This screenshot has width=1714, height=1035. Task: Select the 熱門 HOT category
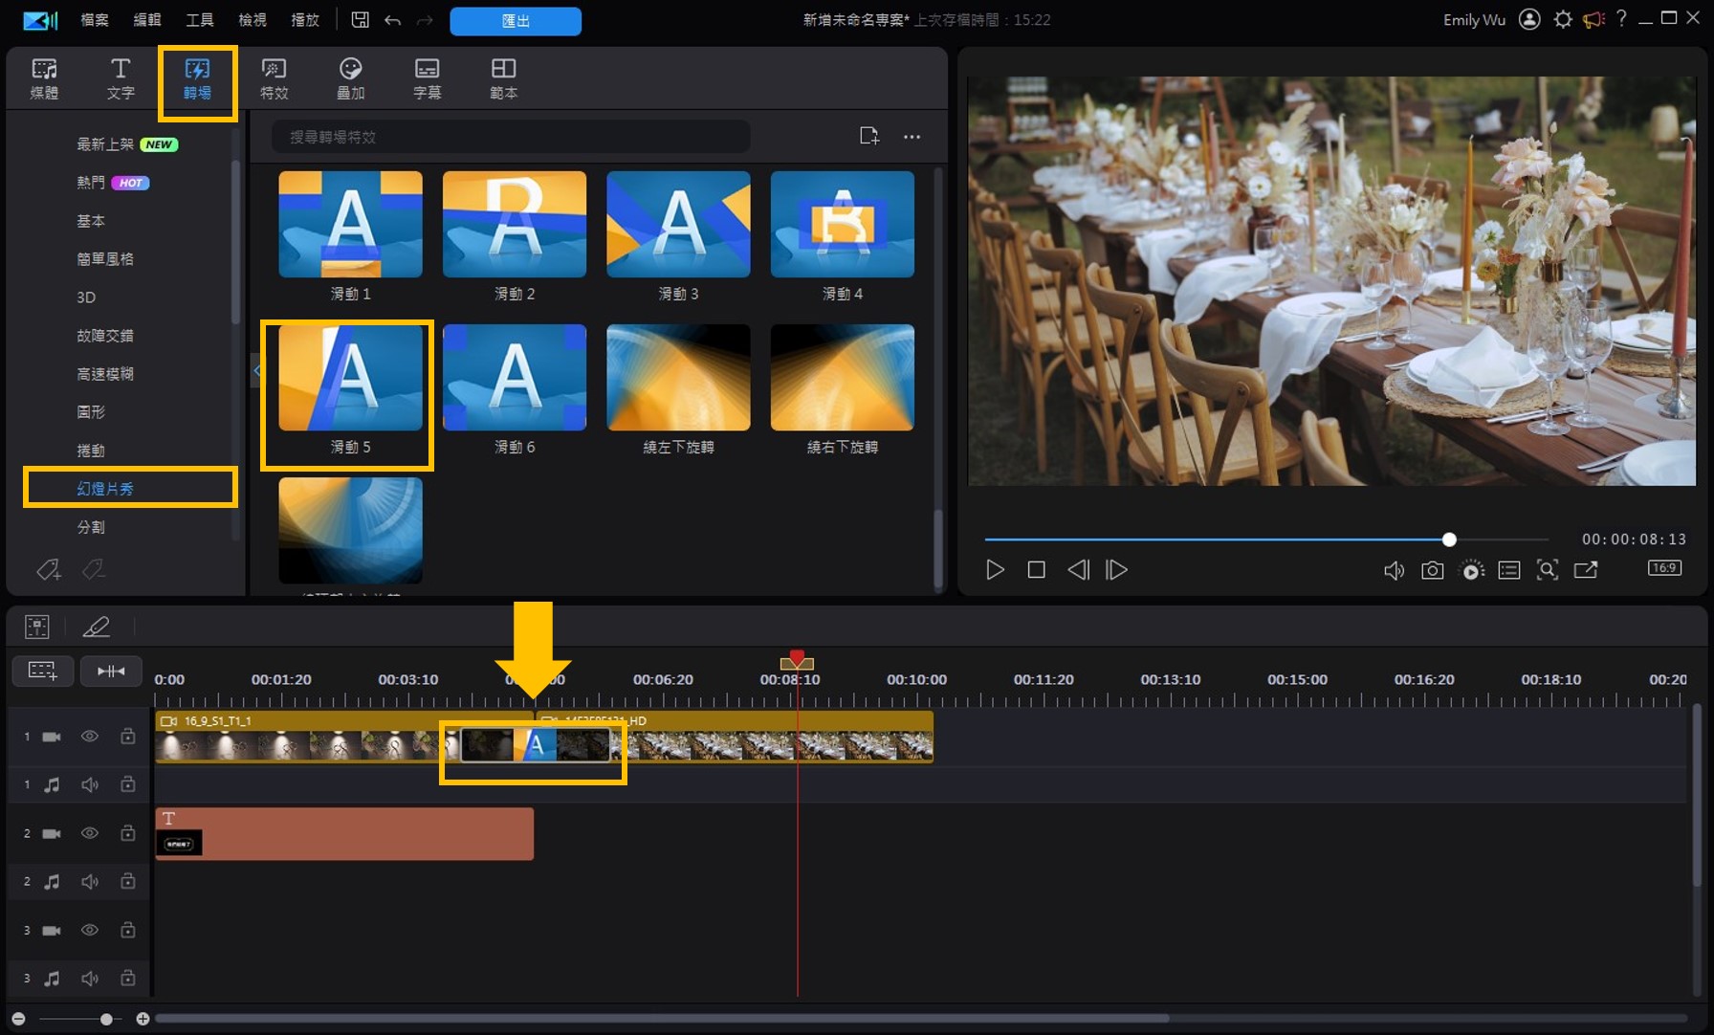tap(113, 183)
